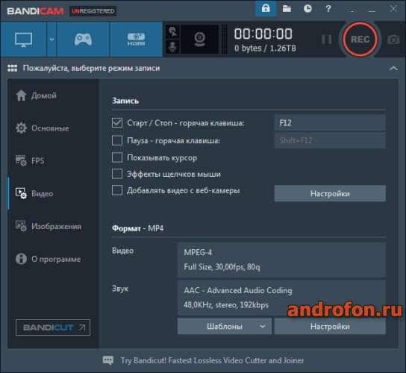Enable Добавлять видео с веб-камеры checkbox

tap(117, 190)
